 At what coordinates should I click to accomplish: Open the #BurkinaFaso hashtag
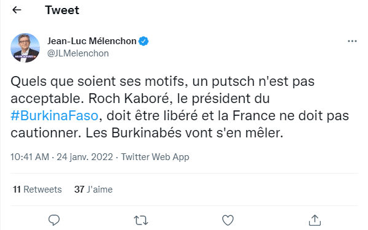tap(55, 116)
